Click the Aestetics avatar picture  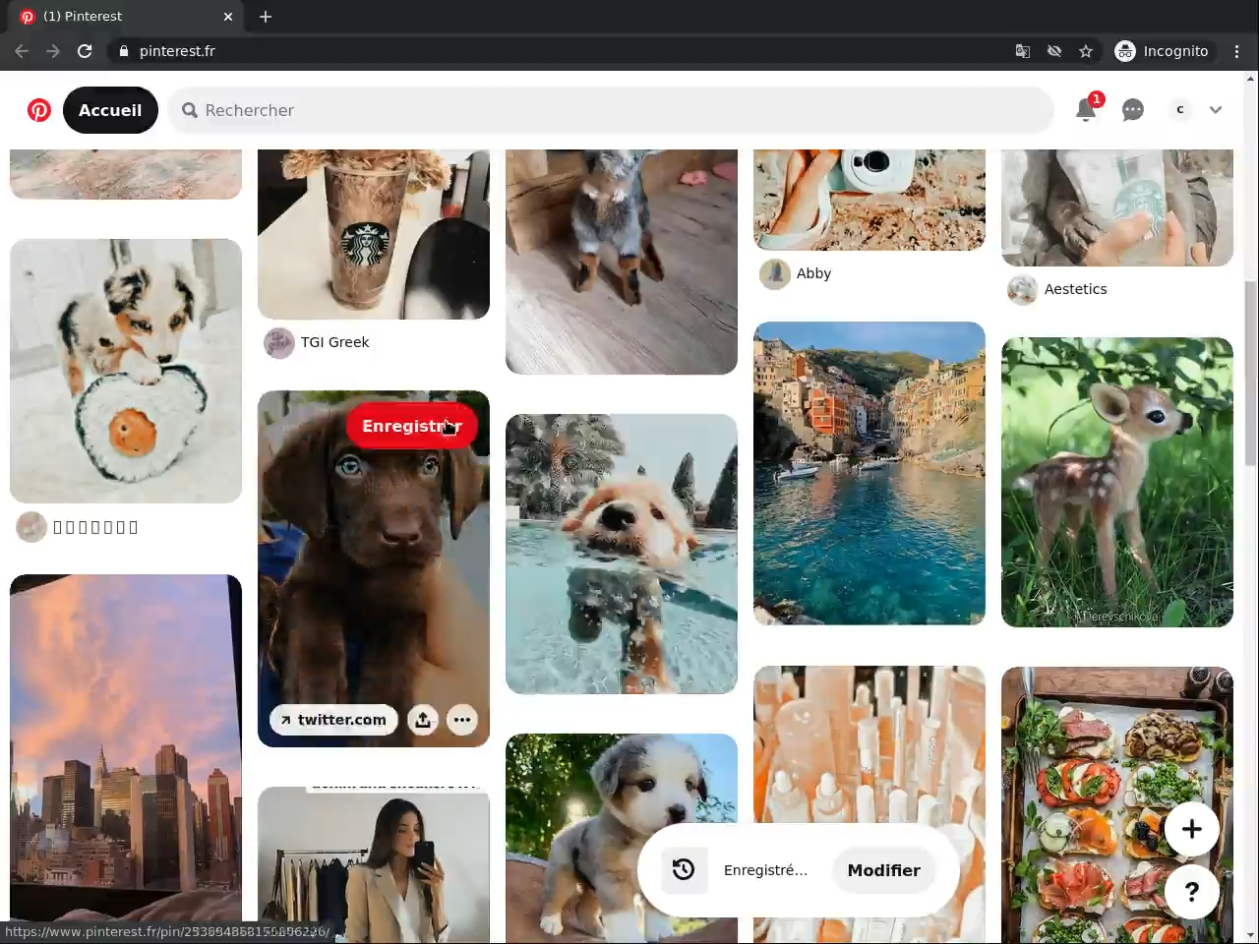[1023, 289]
